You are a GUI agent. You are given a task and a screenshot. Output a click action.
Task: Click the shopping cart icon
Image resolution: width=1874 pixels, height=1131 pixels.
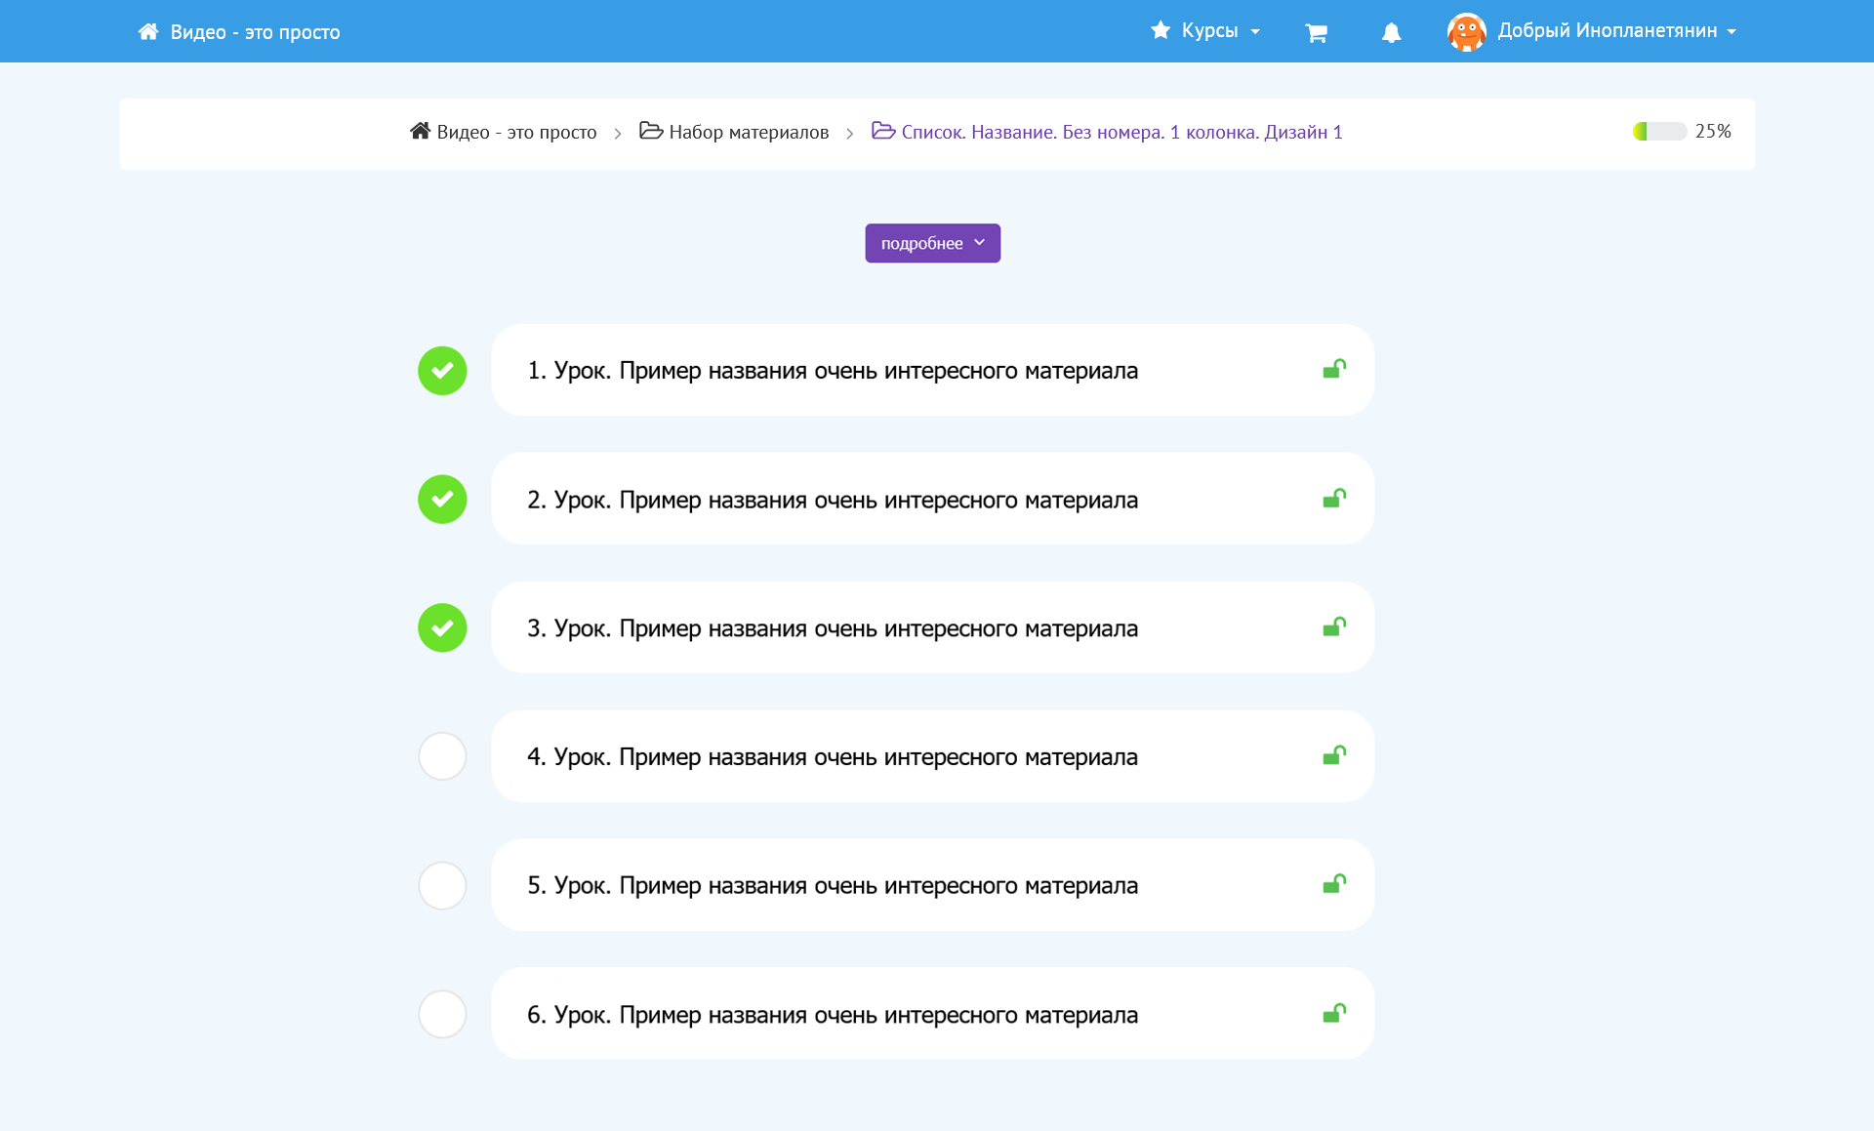[1316, 33]
